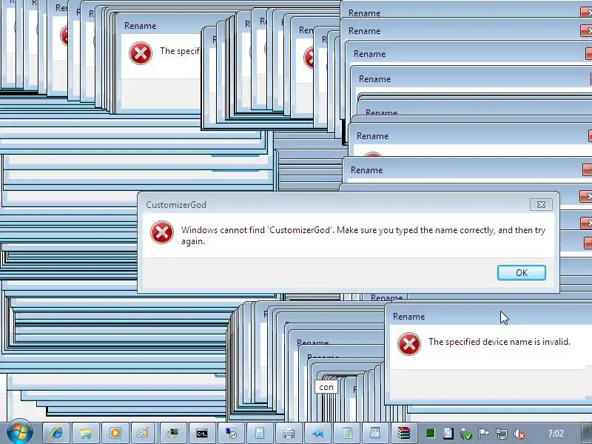592x444 pixels.
Task: Launch Internet Explorer from the taskbar
Action: pos(56,433)
